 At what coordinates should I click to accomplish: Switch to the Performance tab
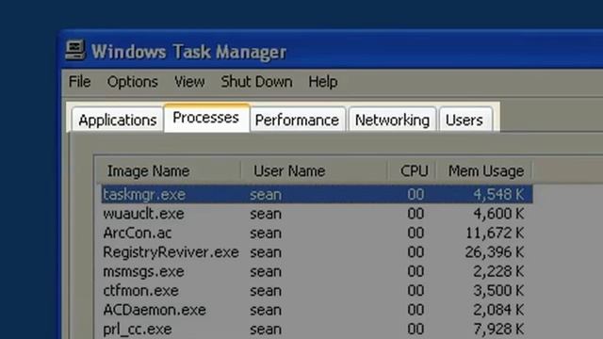(x=297, y=120)
